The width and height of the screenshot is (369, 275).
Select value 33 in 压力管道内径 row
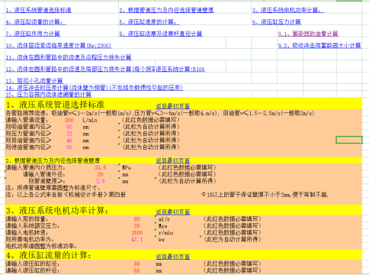coord(69,134)
